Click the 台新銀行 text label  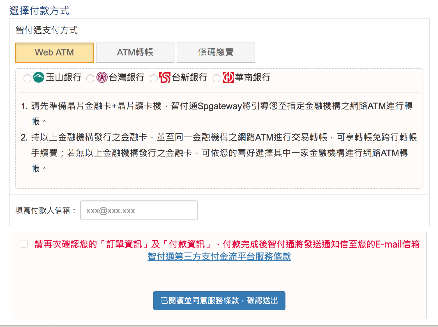[x=190, y=77]
